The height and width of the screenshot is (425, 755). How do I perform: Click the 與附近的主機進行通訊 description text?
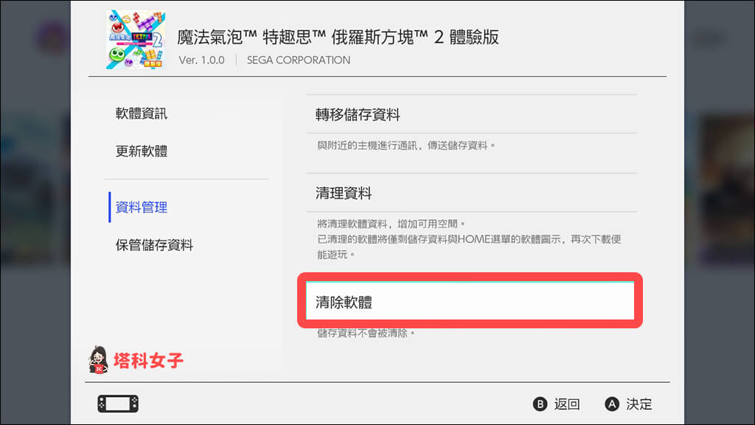tap(406, 145)
